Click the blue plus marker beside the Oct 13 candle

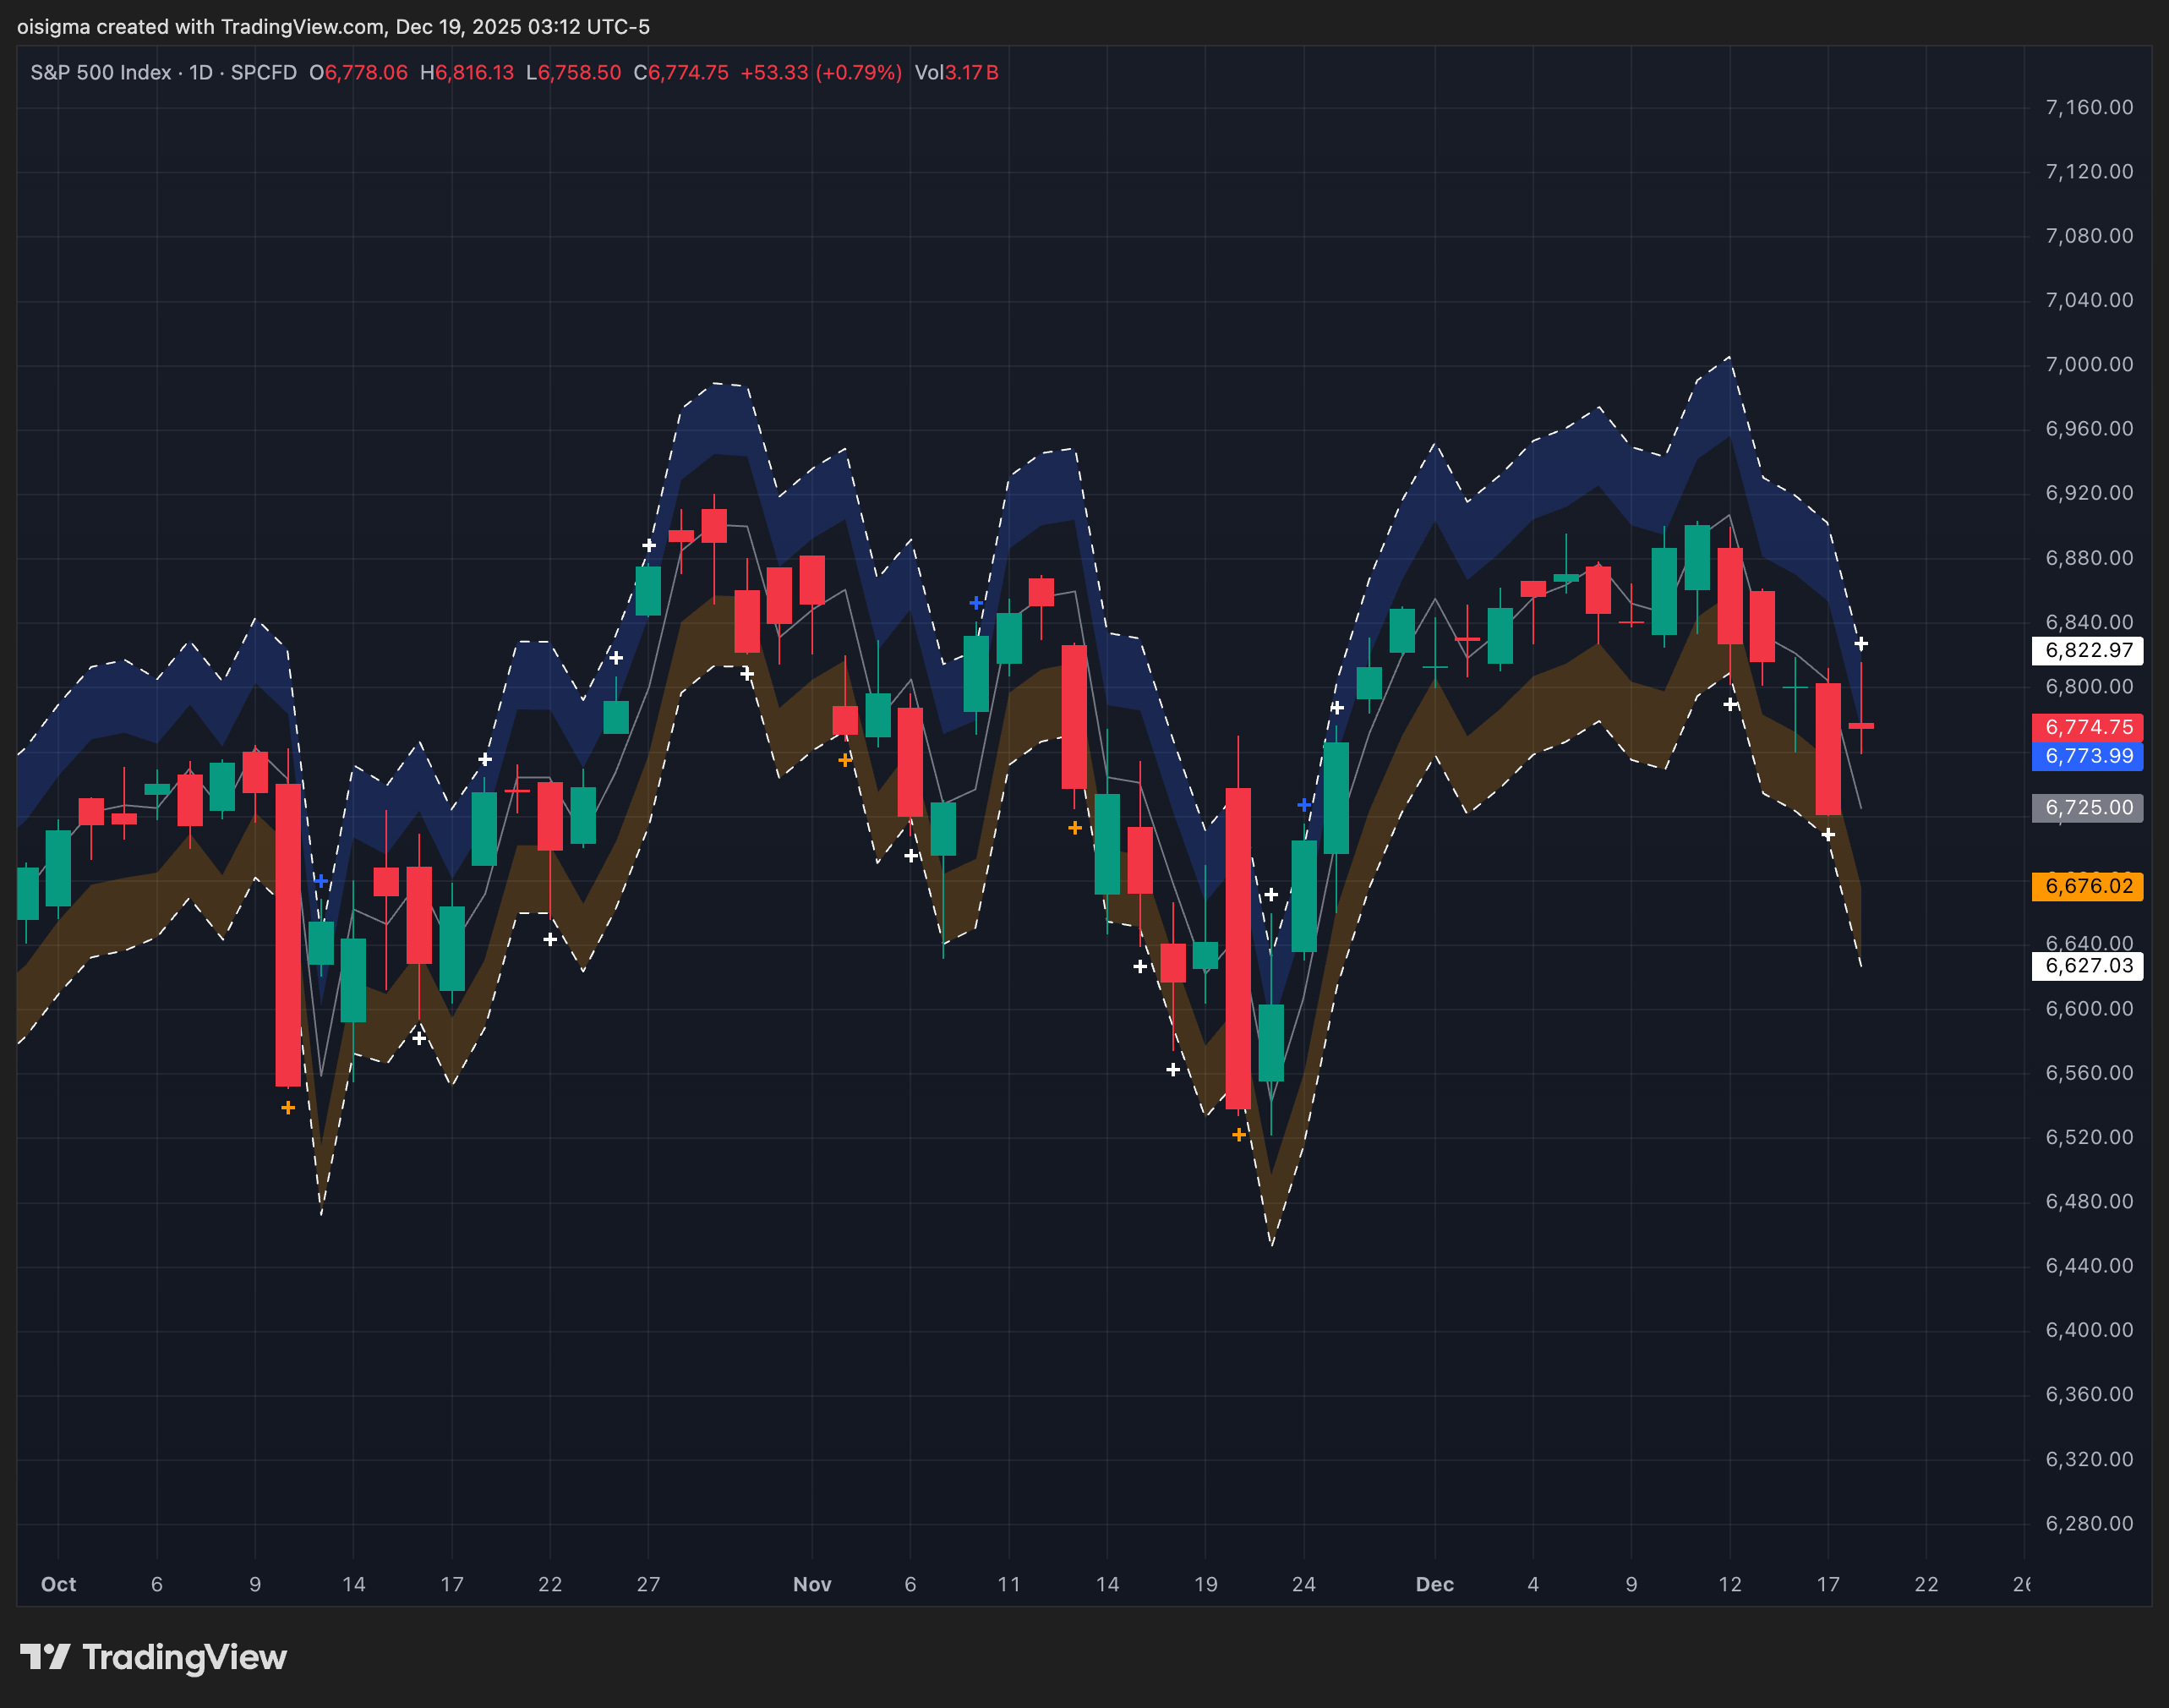pyautogui.click(x=321, y=881)
